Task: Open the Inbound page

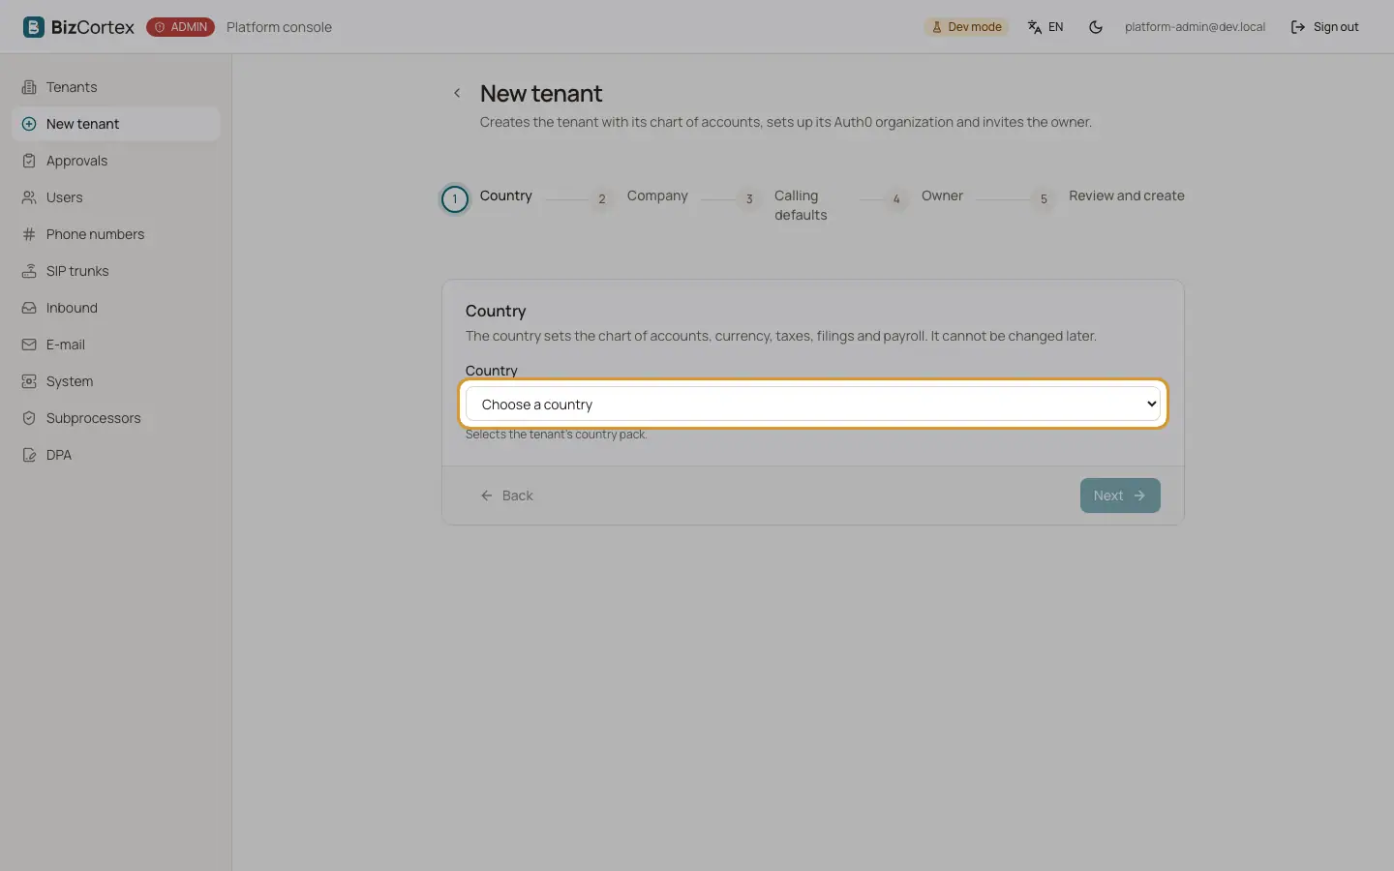Action: (x=116, y=308)
